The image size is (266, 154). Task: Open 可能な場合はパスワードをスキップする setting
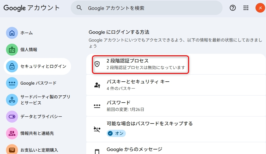[x=176, y=129]
